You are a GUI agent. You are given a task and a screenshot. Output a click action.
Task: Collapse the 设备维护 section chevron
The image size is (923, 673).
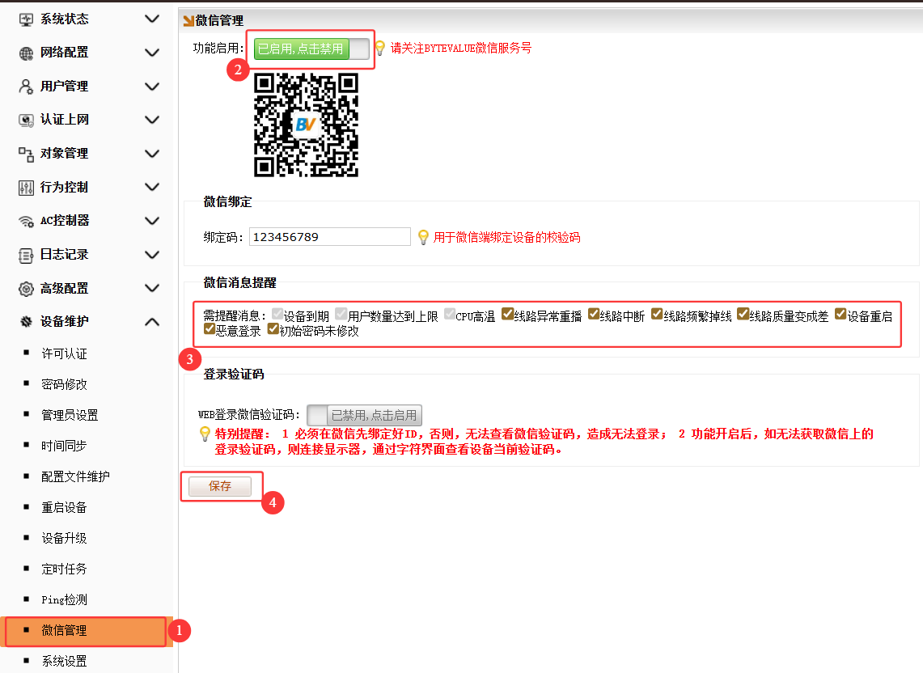click(151, 322)
